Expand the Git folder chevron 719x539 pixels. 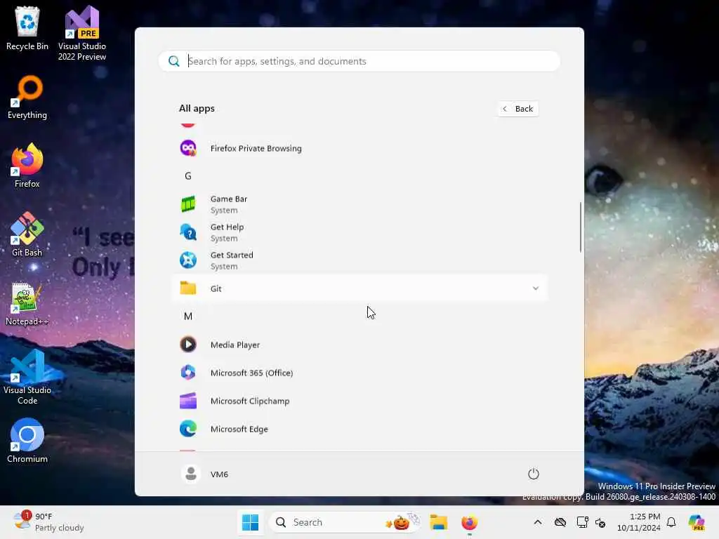point(535,288)
